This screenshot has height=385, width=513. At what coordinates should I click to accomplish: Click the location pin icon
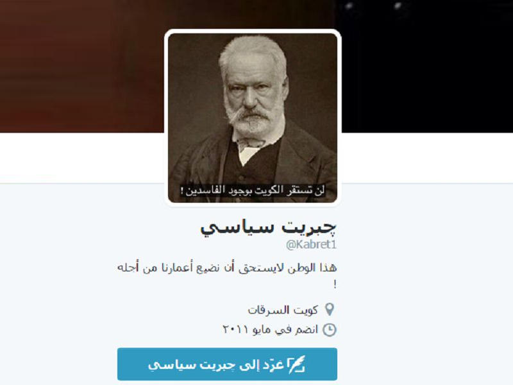[330, 309]
